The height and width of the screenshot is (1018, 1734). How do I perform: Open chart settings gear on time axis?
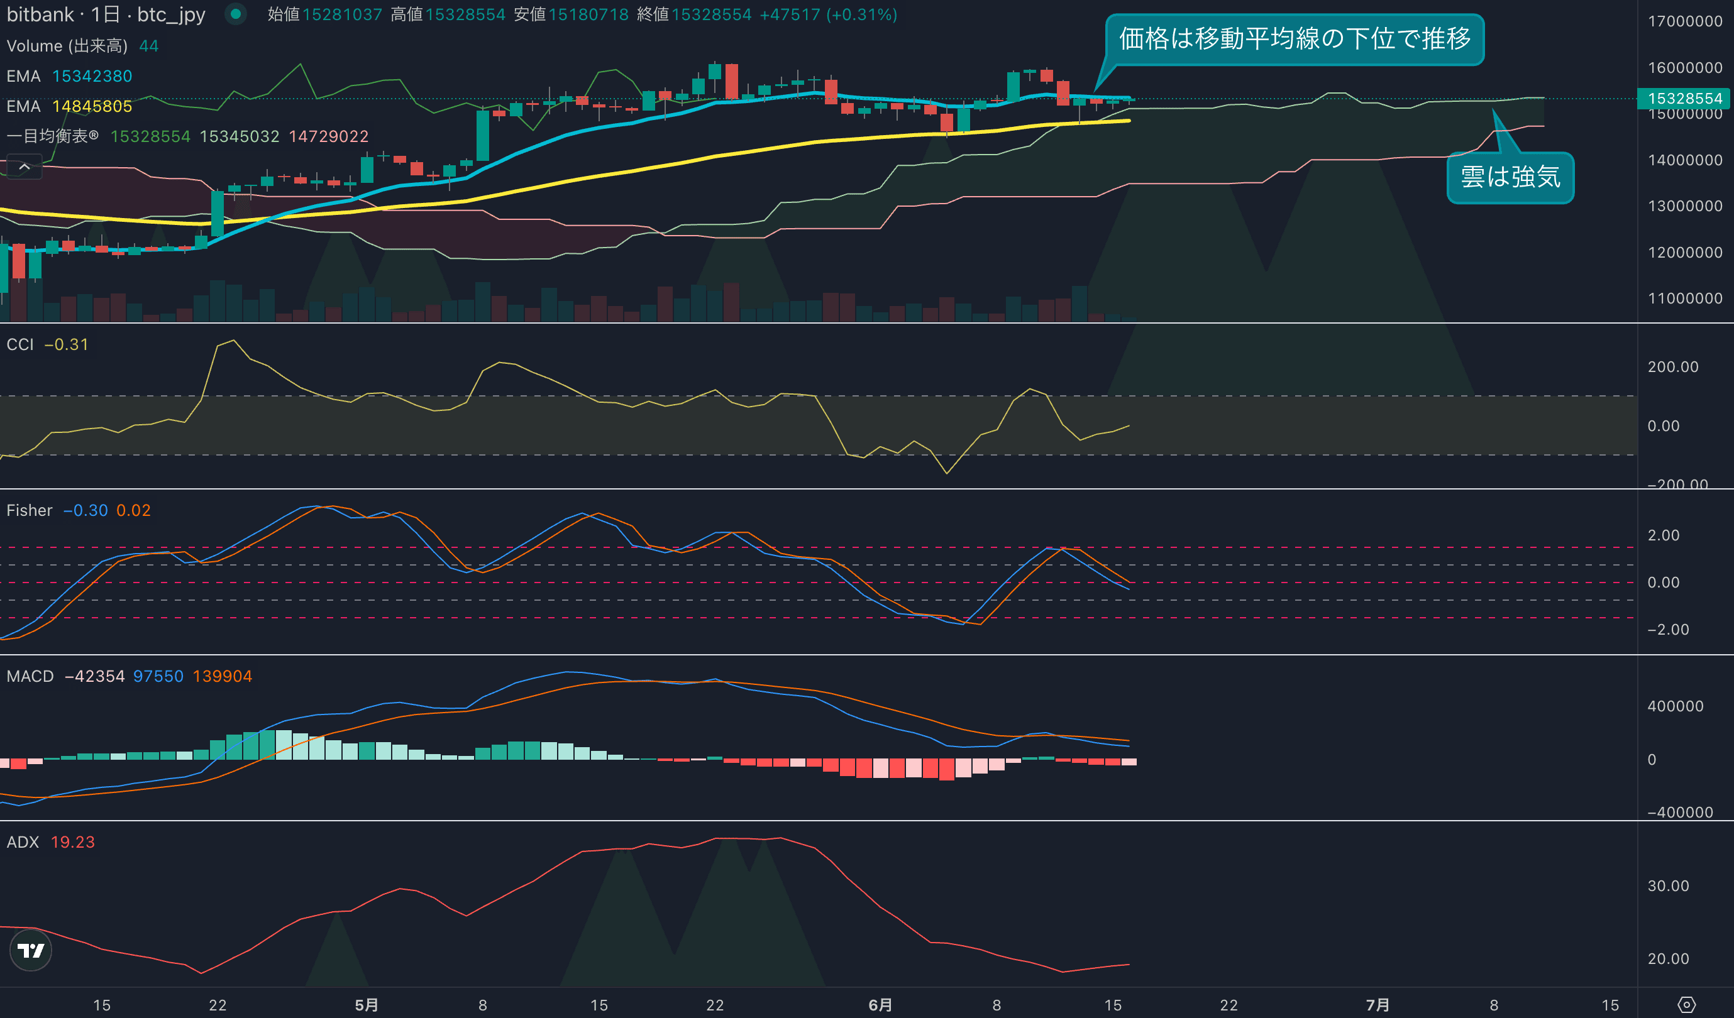(1686, 1004)
